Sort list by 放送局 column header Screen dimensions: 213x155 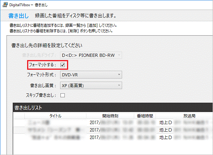[189, 116]
